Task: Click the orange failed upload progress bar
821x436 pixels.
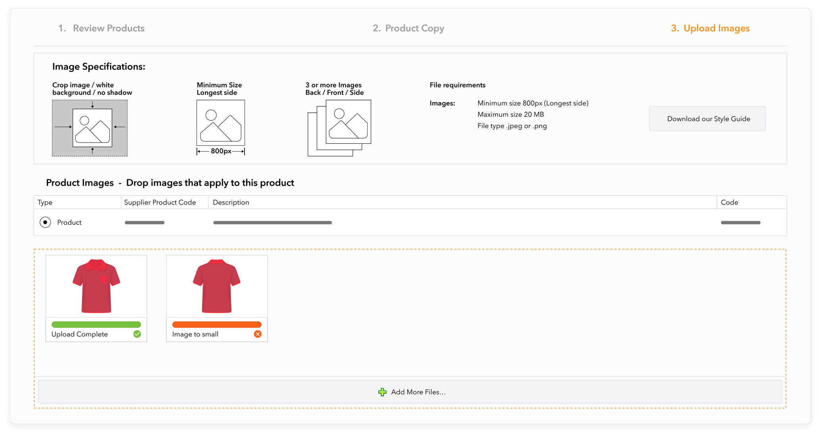Action: pyautogui.click(x=217, y=324)
